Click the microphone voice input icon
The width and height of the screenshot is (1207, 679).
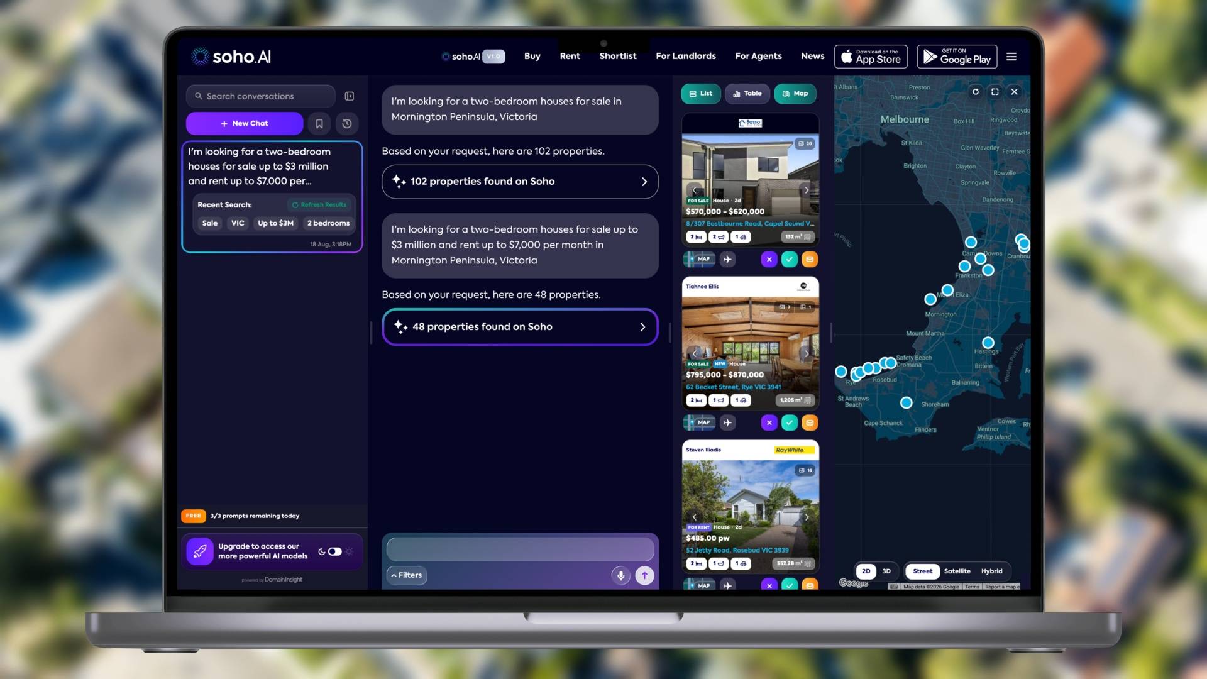pyautogui.click(x=620, y=575)
